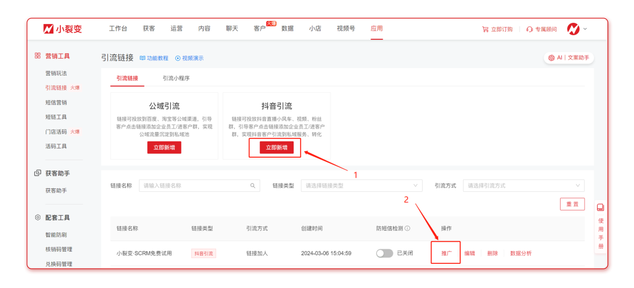Open the 使用手册 side panel icon

coord(601,208)
